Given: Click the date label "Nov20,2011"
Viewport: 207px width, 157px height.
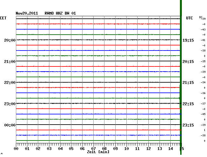Looking at the screenshot, I should (27, 13).
